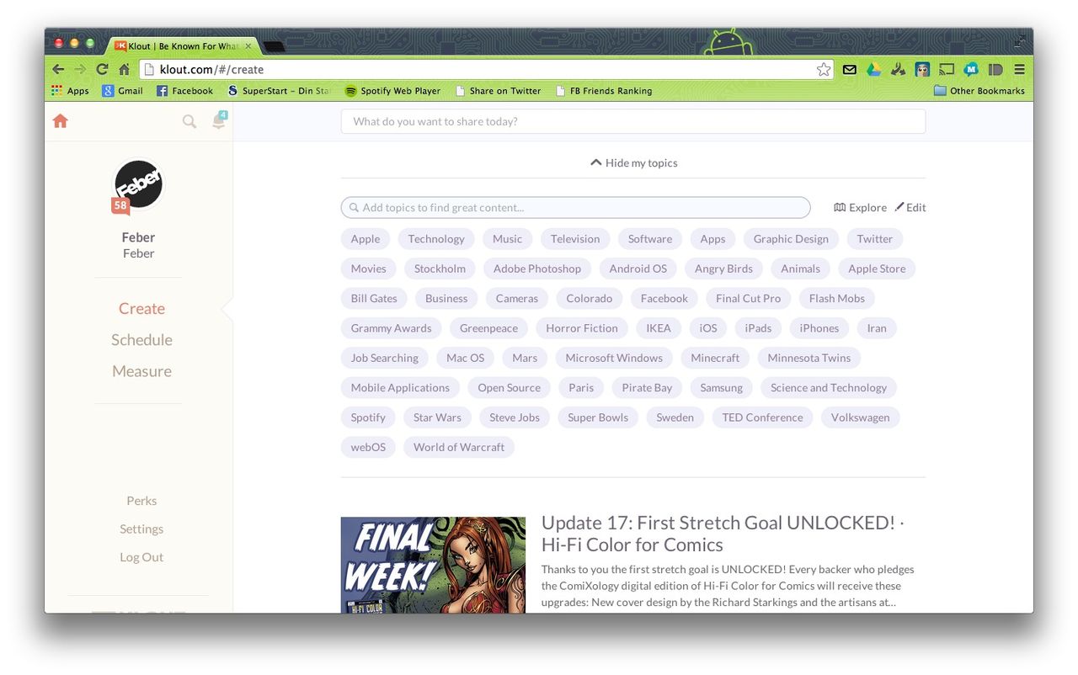
Task: Click Log Out link
Action: [x=141, y=557]
